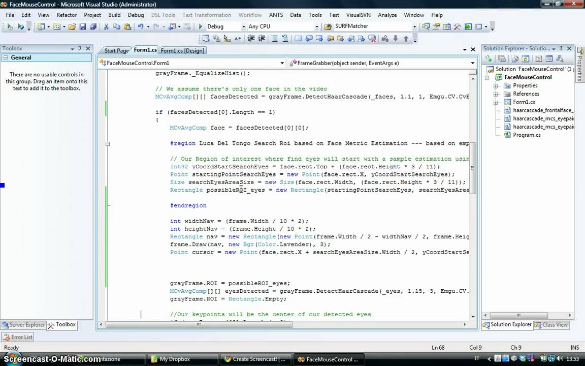Click the Copy icon in the toolbar

[x=116, y=26]
